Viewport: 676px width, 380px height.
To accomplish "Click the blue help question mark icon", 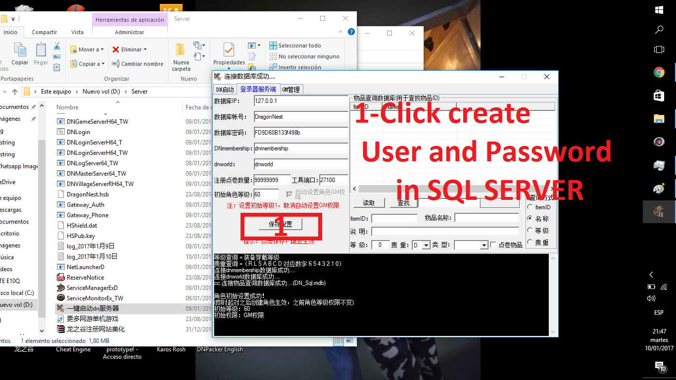I will 351,32.
